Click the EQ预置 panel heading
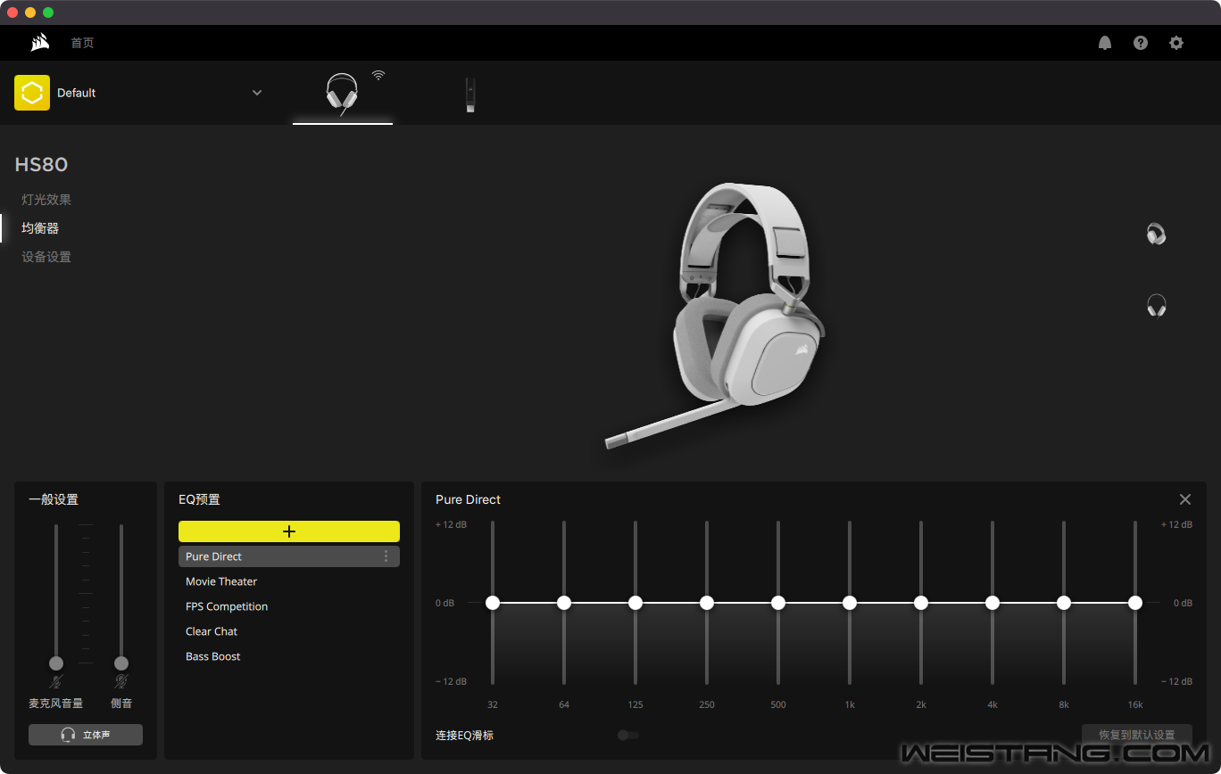The height and width of the screenshot is (774, 1221). pos(199,499)
